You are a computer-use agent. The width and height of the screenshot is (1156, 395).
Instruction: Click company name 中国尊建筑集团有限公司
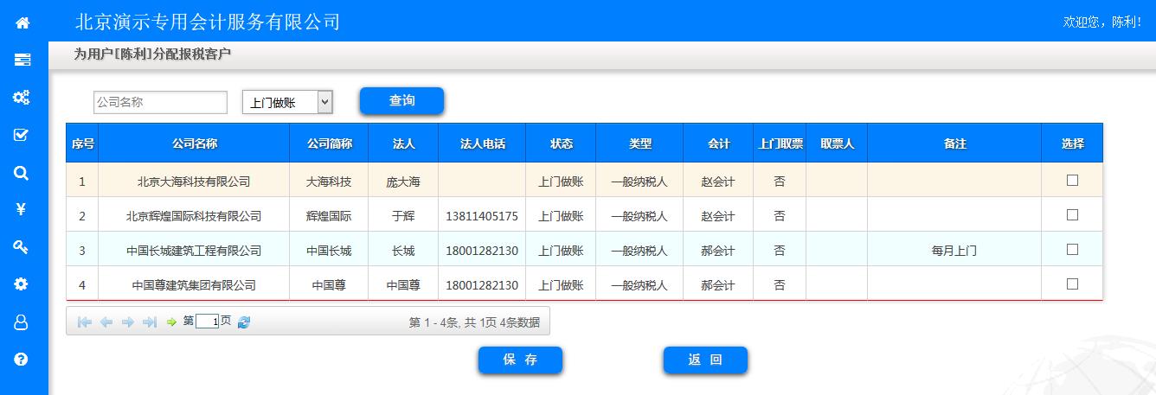(194, 284)
